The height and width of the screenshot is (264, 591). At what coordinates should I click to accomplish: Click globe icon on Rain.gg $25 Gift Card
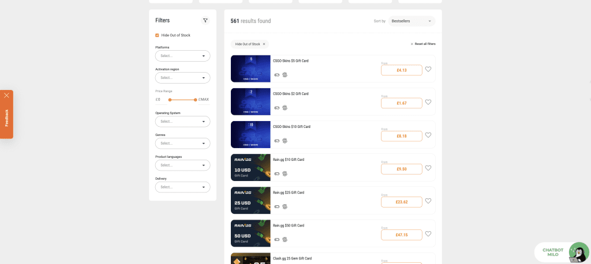click(x=285, y=206)
